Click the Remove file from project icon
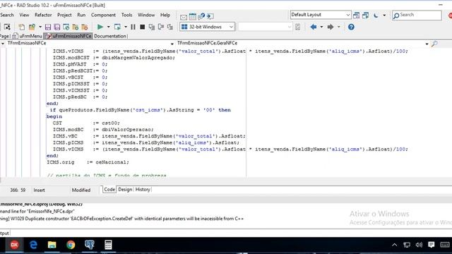The image size is (452, 254). [85, 27]
